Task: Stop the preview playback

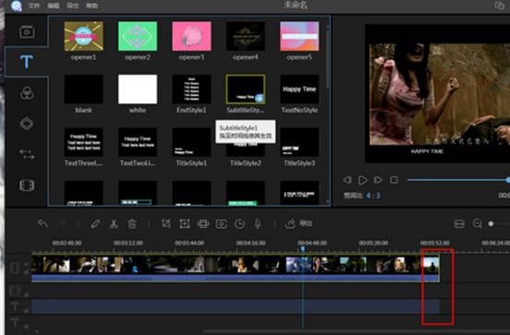Action: [x=394, y=180]
